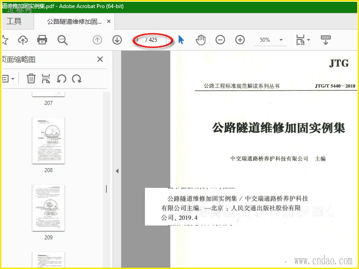The image size is (359, 269).
Task: Click the page layout icon next to the trash icon
Action: pyautogui.click(x=46, y=79)
